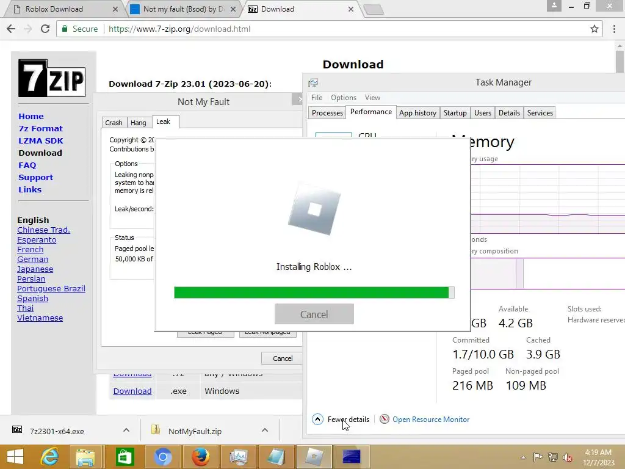Expand options for NotMyFault.zip download
625x469 pixels.
(x=265, y=430)
